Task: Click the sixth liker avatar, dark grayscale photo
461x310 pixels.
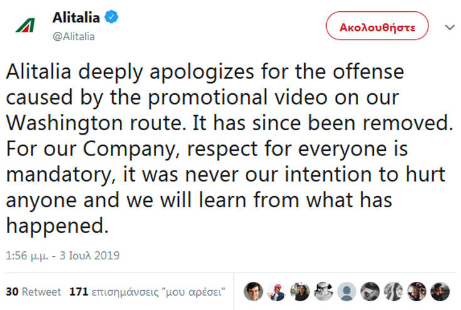Action: click(370, 291)
